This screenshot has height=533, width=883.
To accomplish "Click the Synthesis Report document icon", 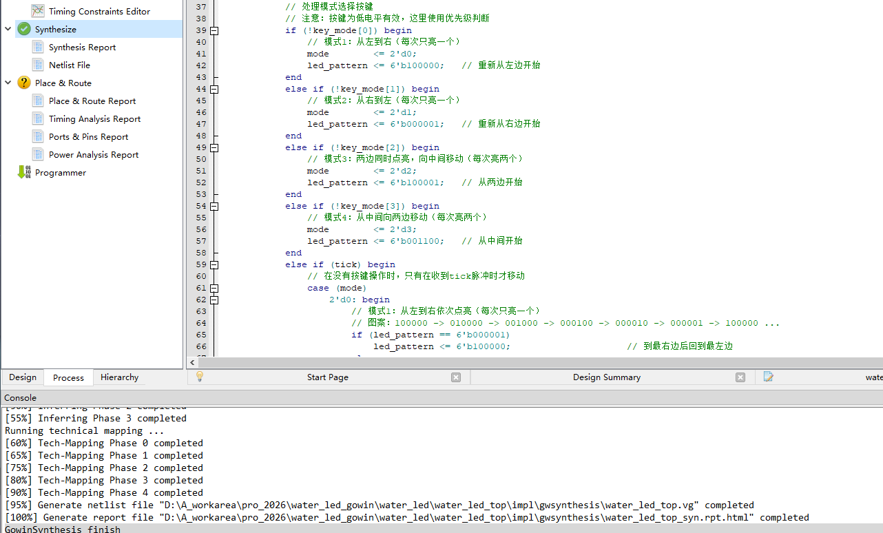I will 38,47.
